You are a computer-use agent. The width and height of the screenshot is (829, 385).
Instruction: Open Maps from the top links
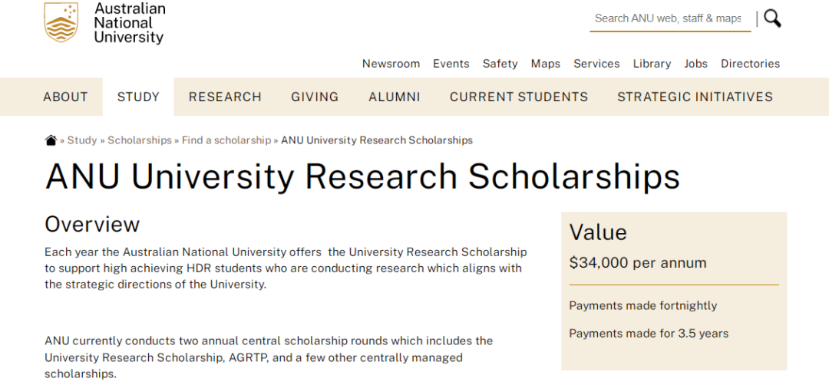(x=546, y=64)
